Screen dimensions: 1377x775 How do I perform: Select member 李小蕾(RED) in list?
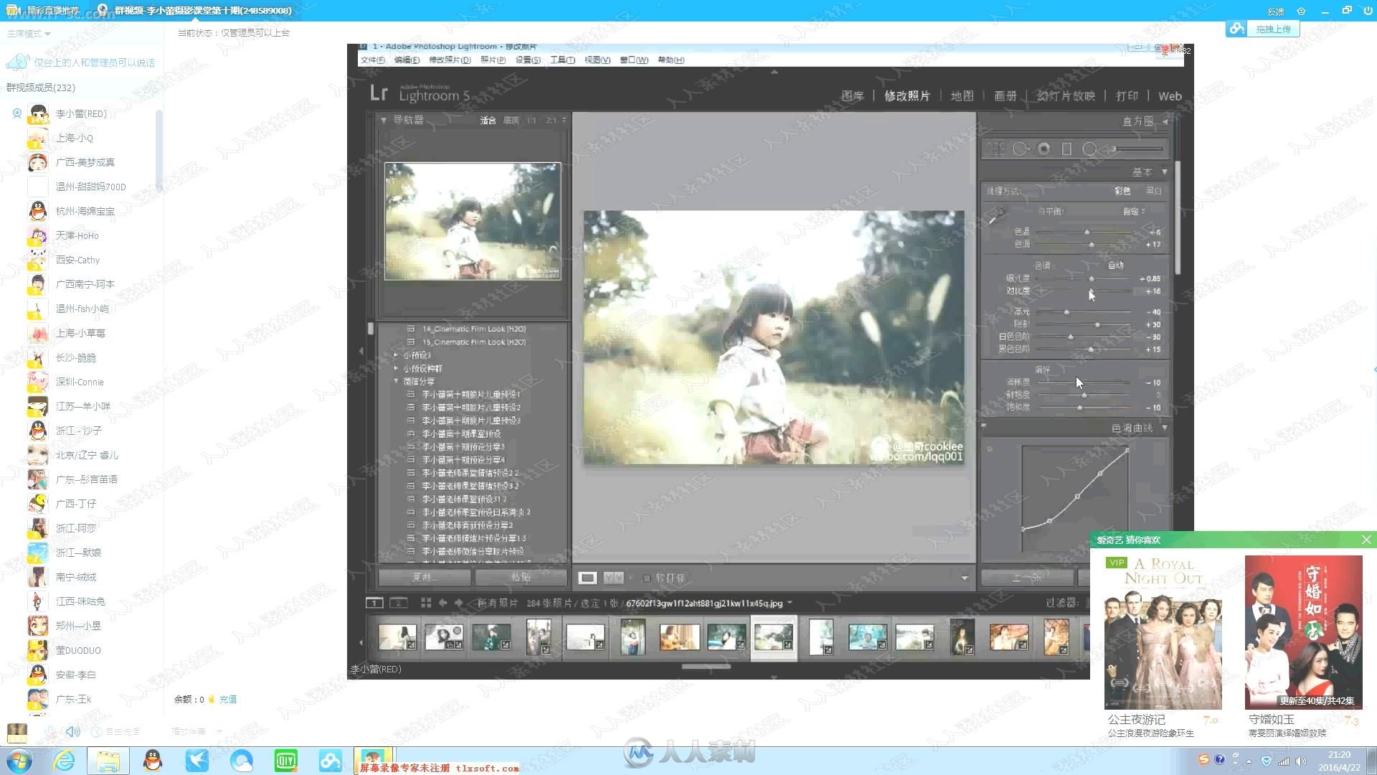pos(80,113)
